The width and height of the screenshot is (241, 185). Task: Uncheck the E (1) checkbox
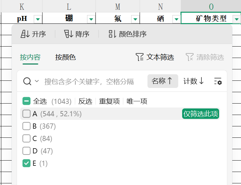tap(26, 163)
